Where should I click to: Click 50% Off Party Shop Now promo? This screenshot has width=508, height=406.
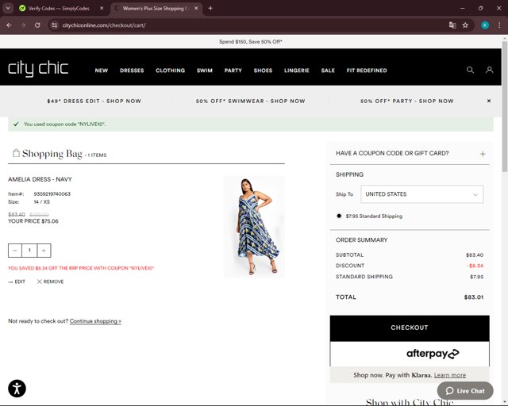407,101
